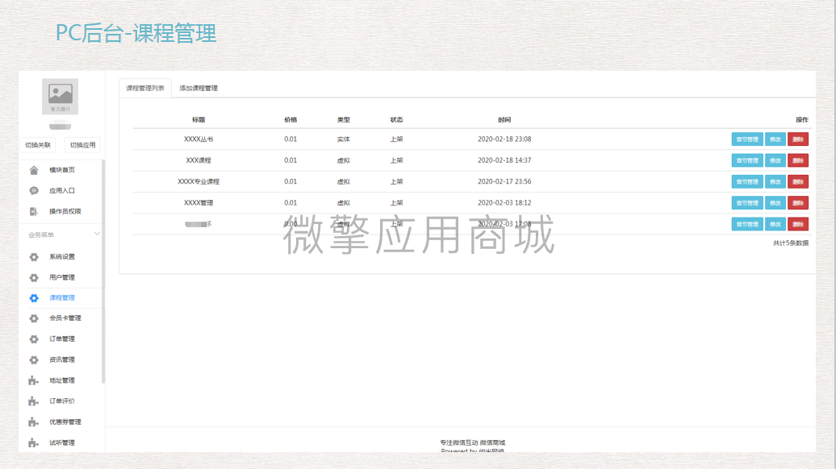Open 模块首页 via its home icon
Image resolution: width=836 pixels, height=469 pixels.
pyautogui.click(x=34, y=170)
